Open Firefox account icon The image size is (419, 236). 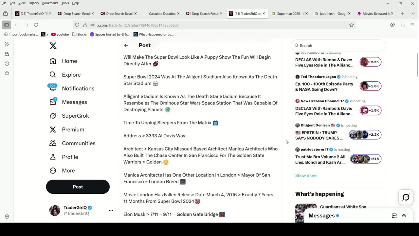coord(392,25)
